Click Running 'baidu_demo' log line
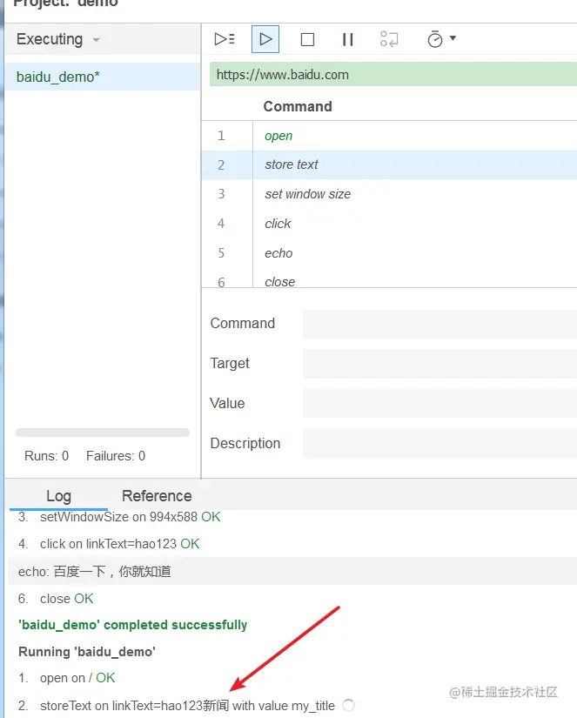Image resolution: width=577 pixels, height=718 pixels. [87, 652]
